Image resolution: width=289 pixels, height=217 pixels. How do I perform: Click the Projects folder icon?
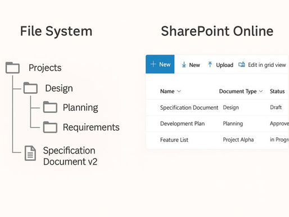coord(12,67)
